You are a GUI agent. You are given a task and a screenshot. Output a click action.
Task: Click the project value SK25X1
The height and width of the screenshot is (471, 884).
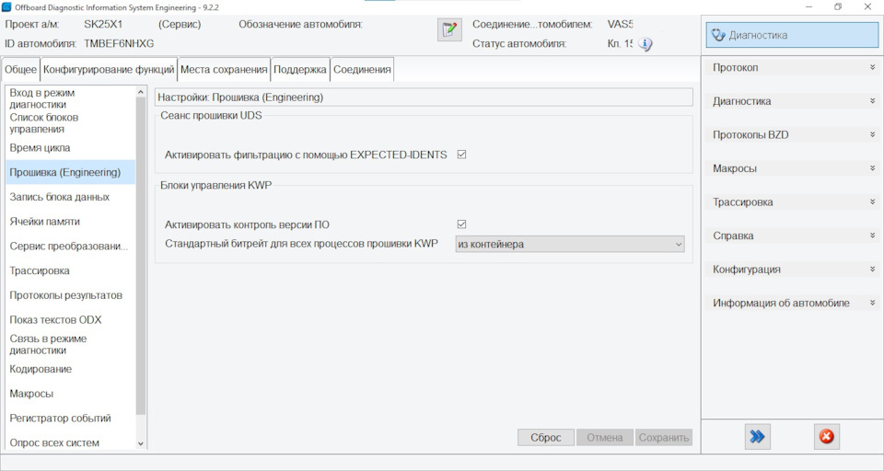tap(103, 24)
